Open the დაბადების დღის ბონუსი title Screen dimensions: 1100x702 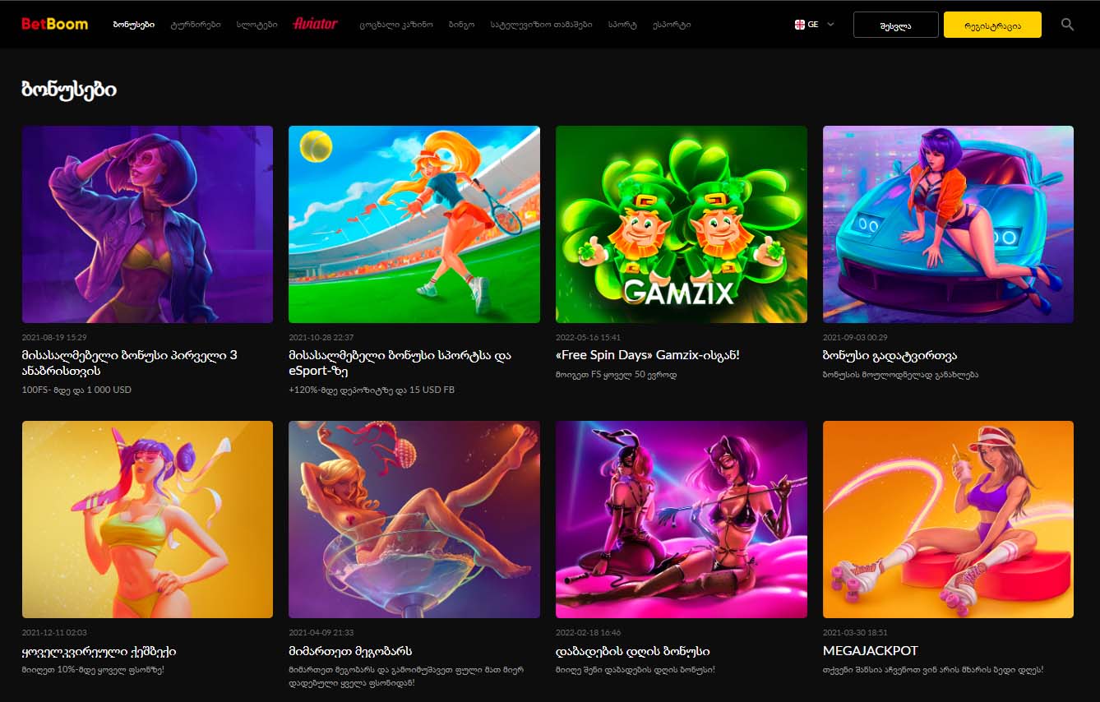[x=632, y=651]
